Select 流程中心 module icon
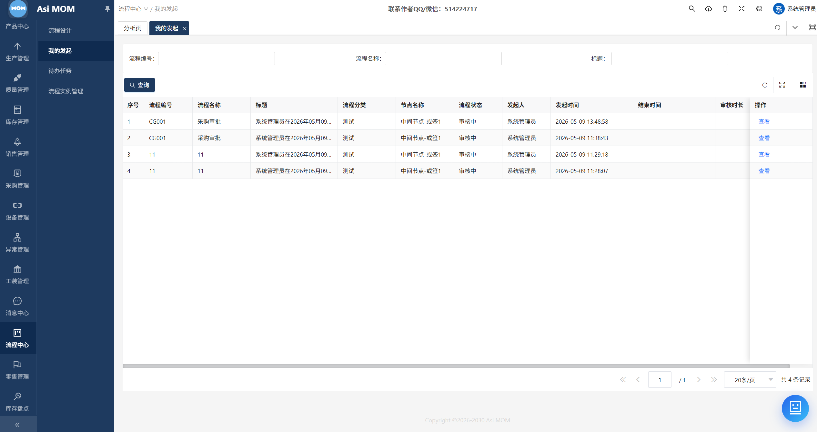817x432 pixels. [17, 333]
